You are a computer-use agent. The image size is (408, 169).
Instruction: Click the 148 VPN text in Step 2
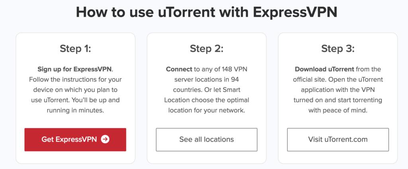click(234, 69)
